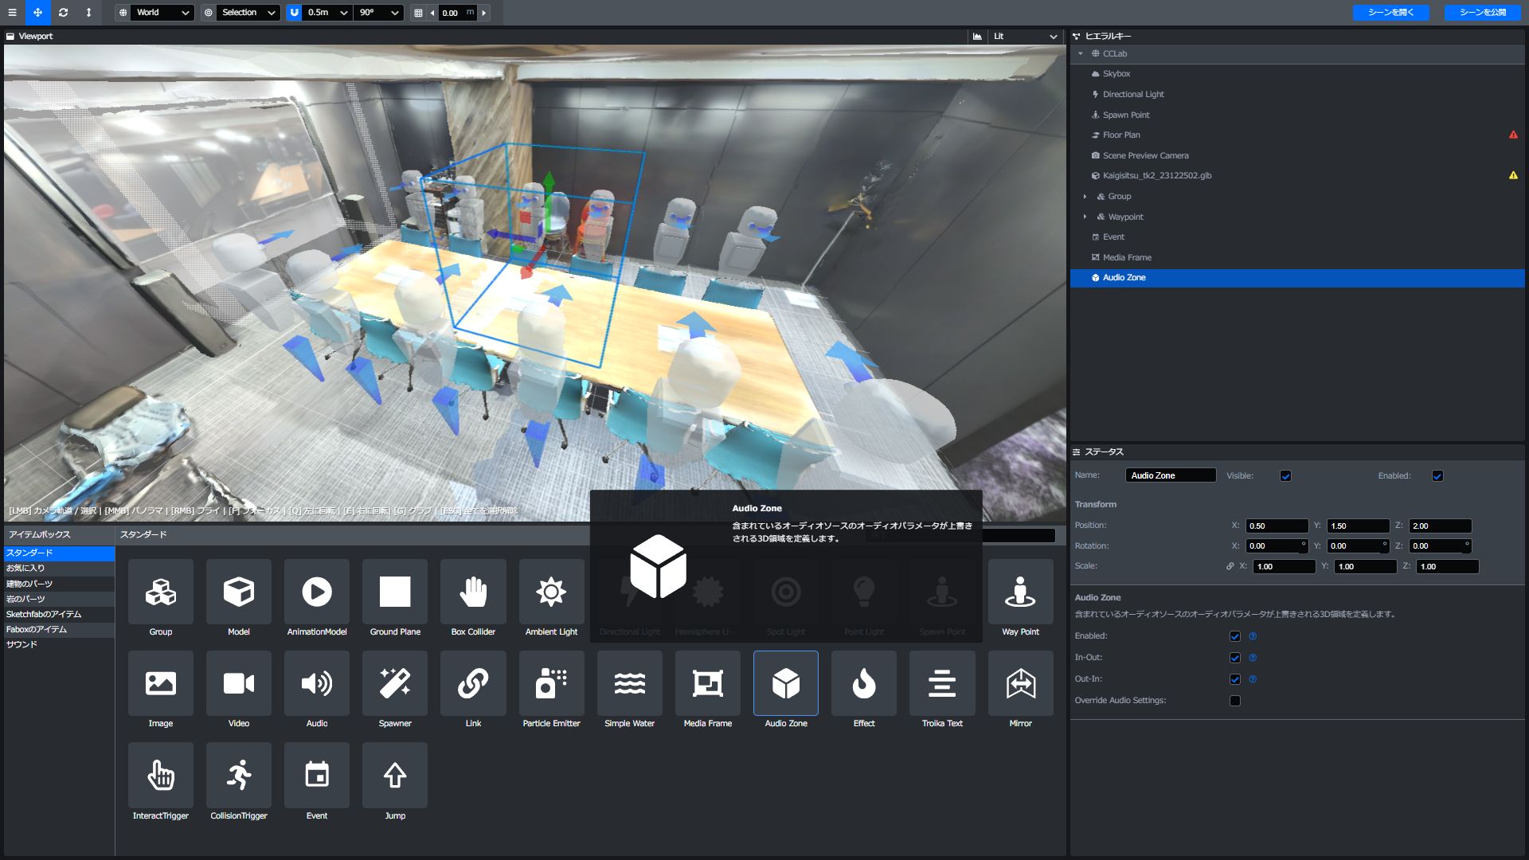Screen dimensions: 1529x860
Task: Click the Rotation Y field
Action: (x=1358, y=546)
